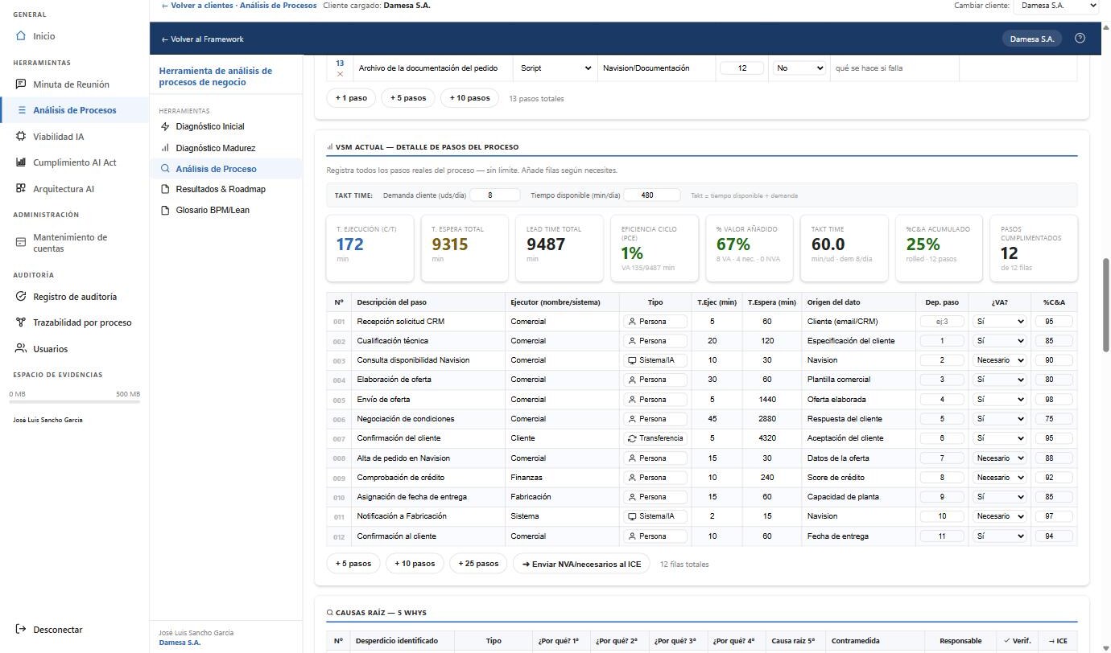Viewport: 1111px width, 653px height.
Task: Click the Diagnóstico Madurez bars icon
Action: coord(165,148)
